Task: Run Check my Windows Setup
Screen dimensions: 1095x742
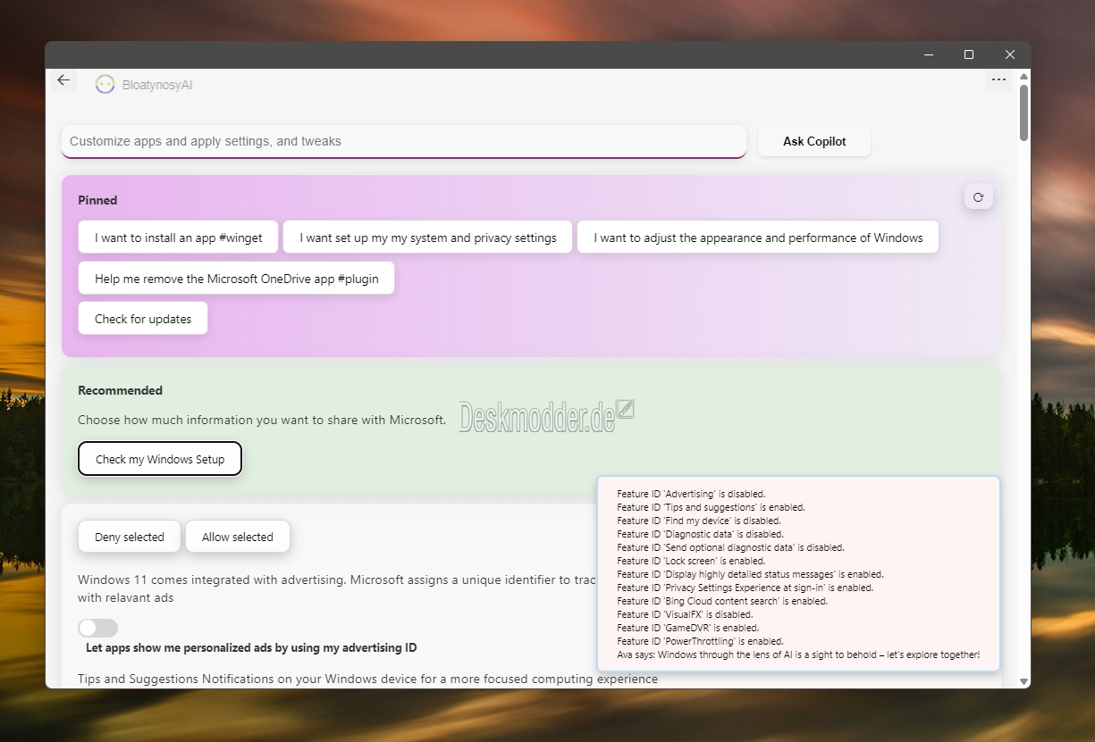Action: pyautogui.click(x=160, y=459)
